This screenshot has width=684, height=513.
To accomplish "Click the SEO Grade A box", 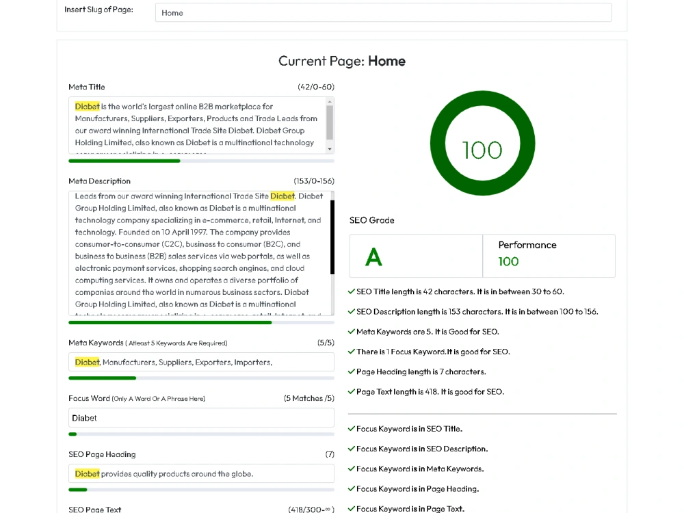I will coord(416,256).
